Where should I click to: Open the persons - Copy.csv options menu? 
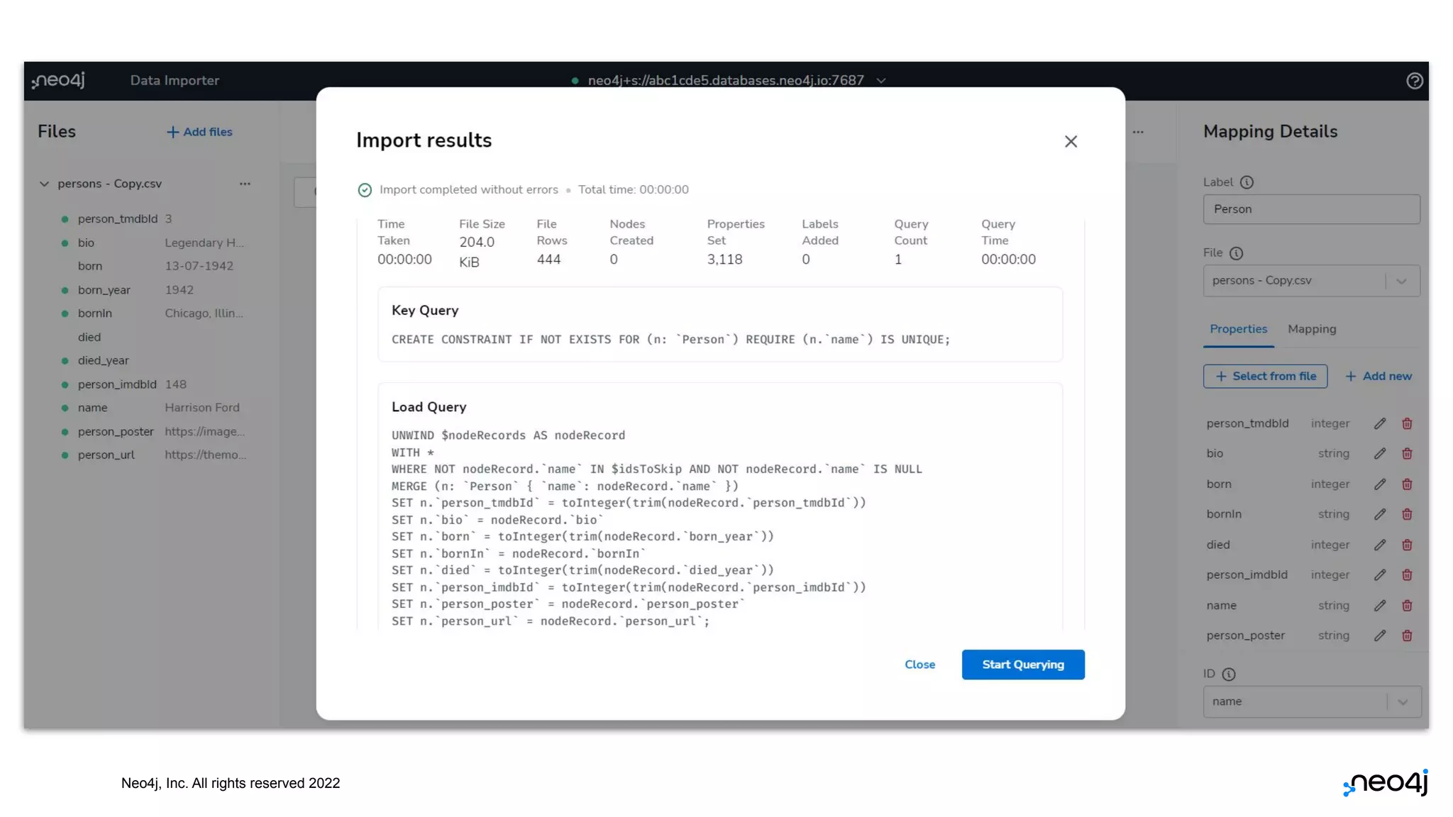(245, 184)
